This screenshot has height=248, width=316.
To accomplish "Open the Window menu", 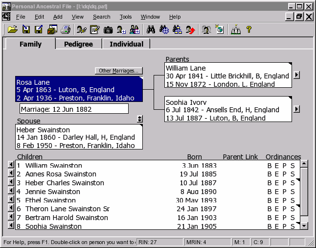I will 150,17.
